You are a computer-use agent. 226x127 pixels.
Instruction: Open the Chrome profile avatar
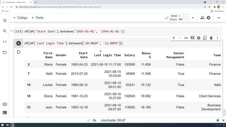(219, 7)
